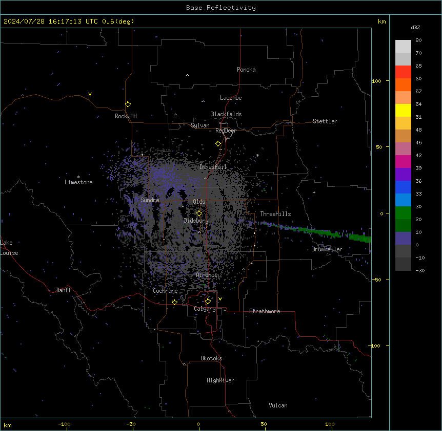Click the royal blue swatch below 36 dBZ
Screen dimensions: 442x431
pyautogui.click(x=403, y=187)
